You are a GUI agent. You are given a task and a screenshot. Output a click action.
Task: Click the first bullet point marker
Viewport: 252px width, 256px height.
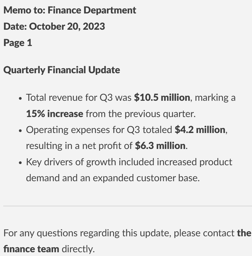point(20,99)
